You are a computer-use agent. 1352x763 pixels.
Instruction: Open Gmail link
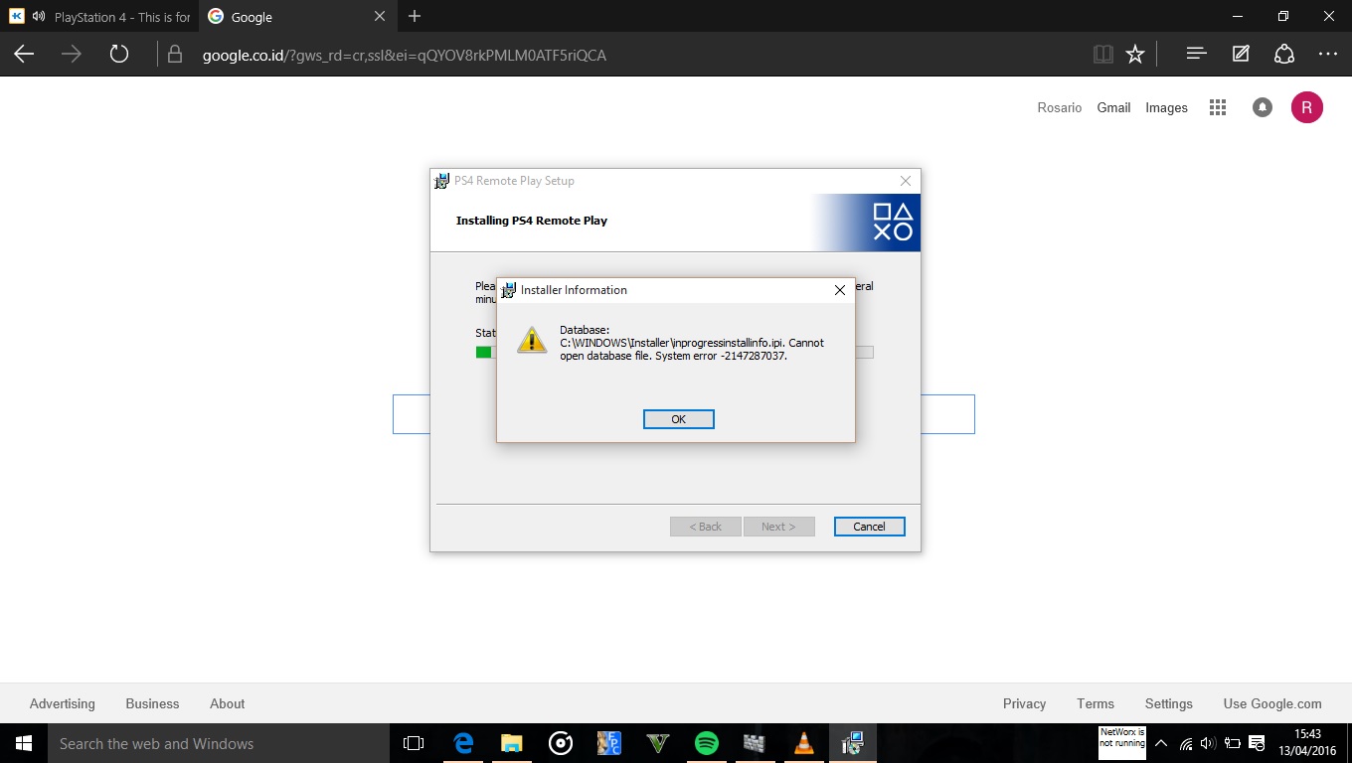pos(1113,107)
